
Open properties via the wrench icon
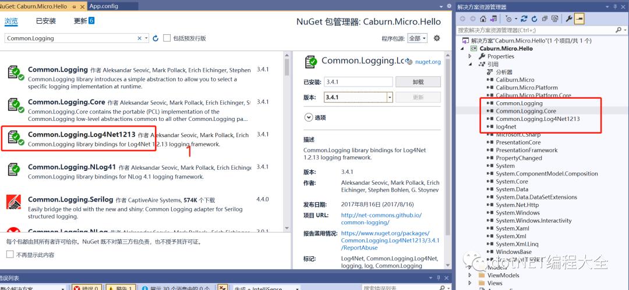(569, 19)
